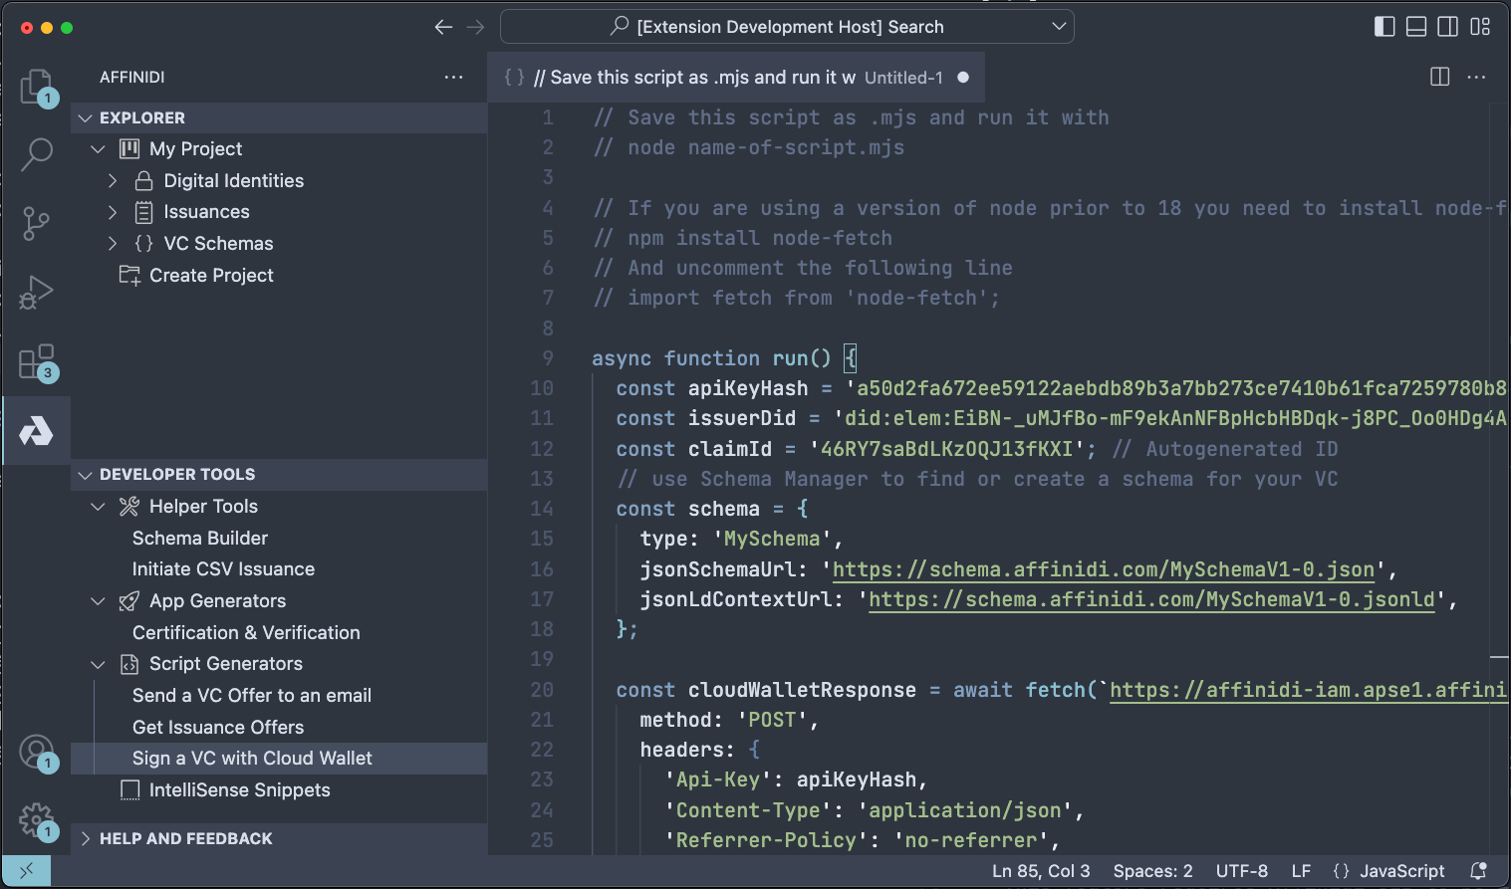Expand the HELP AND FEEDBACK section
The image size is (1511, 889).
point(86,839)
